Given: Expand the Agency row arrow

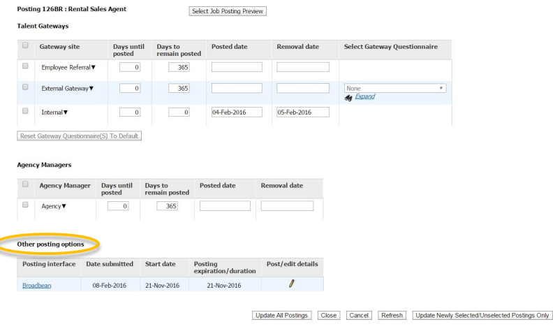Looking at the screenshot, I should pyautogui.click(x=64, y=206).
